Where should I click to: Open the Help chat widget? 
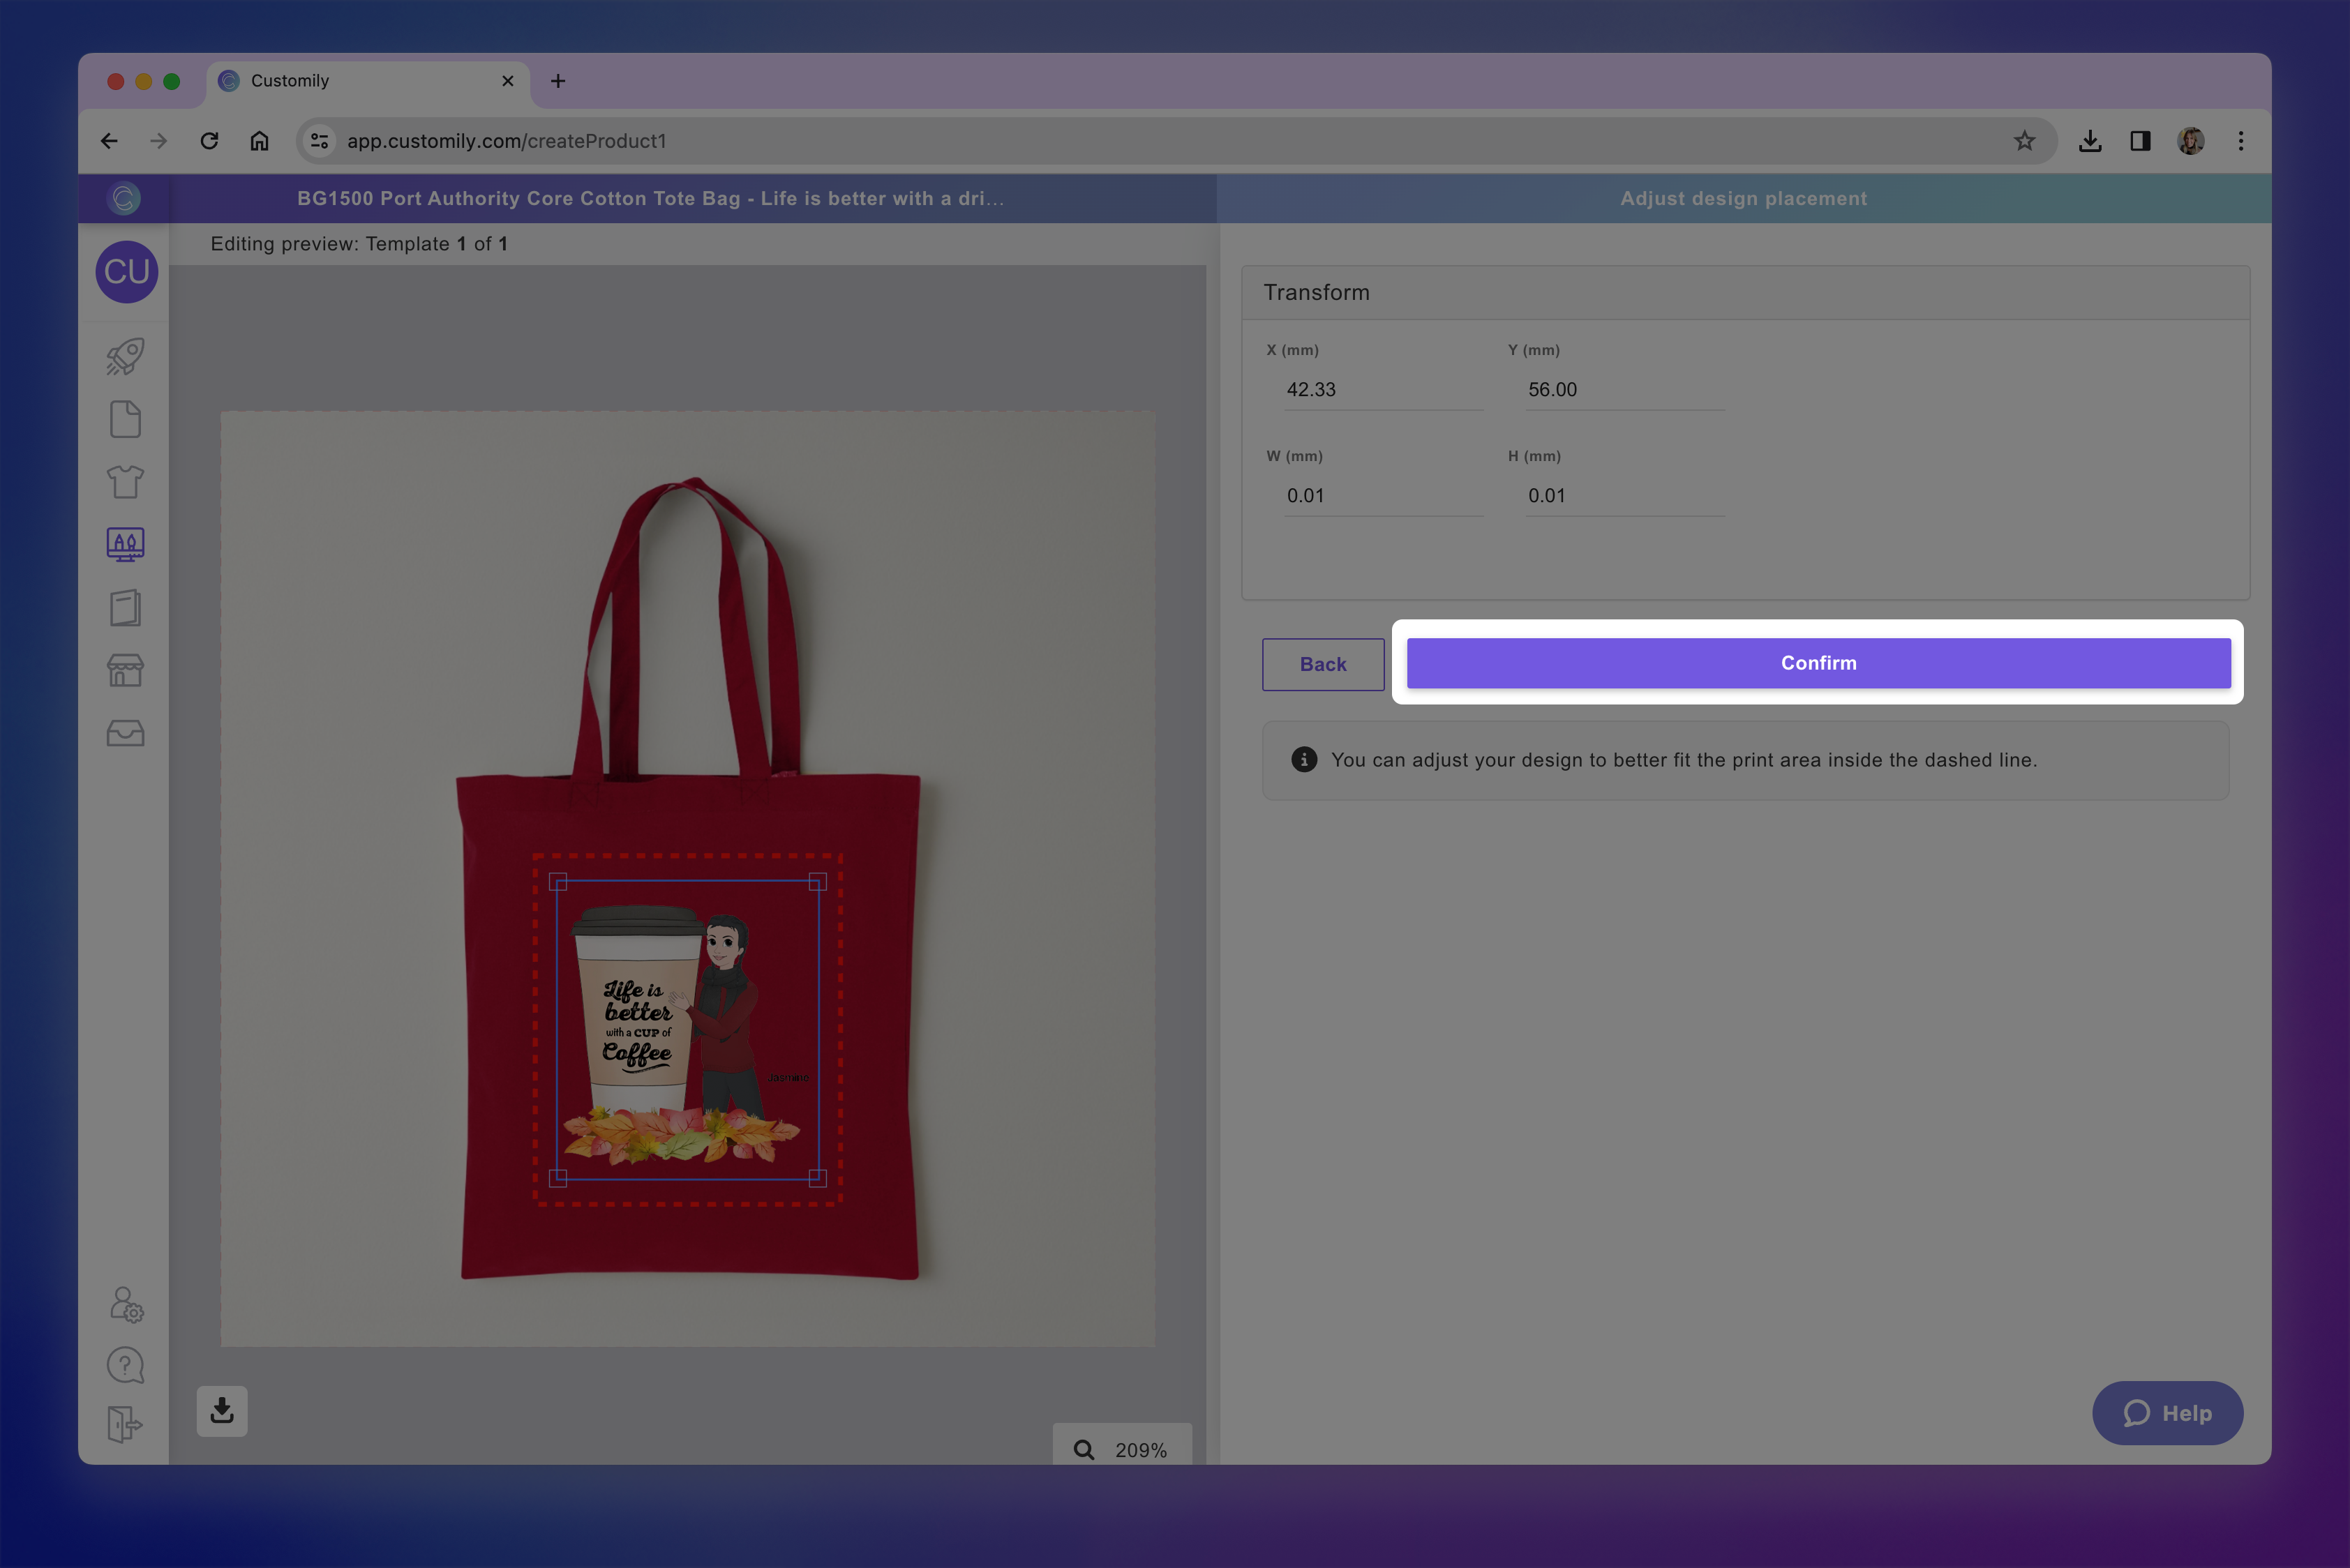tap(2167, 1413)
